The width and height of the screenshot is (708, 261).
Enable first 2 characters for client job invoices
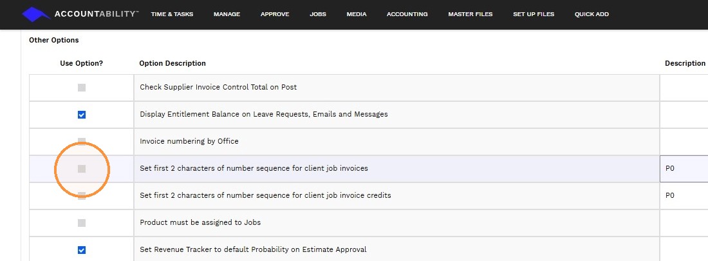pyautogui.click(x=82, y=169)
